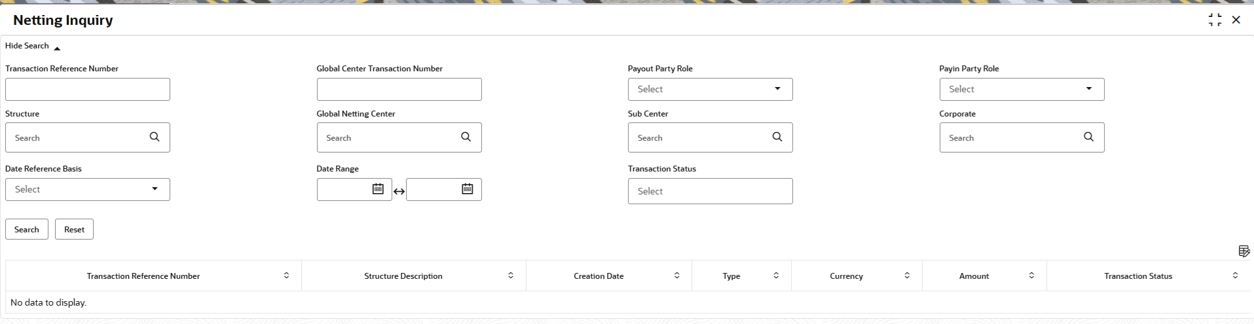Focus the Transaction Reference Number input field
The image size is (1254, 324).
[88, 89]
